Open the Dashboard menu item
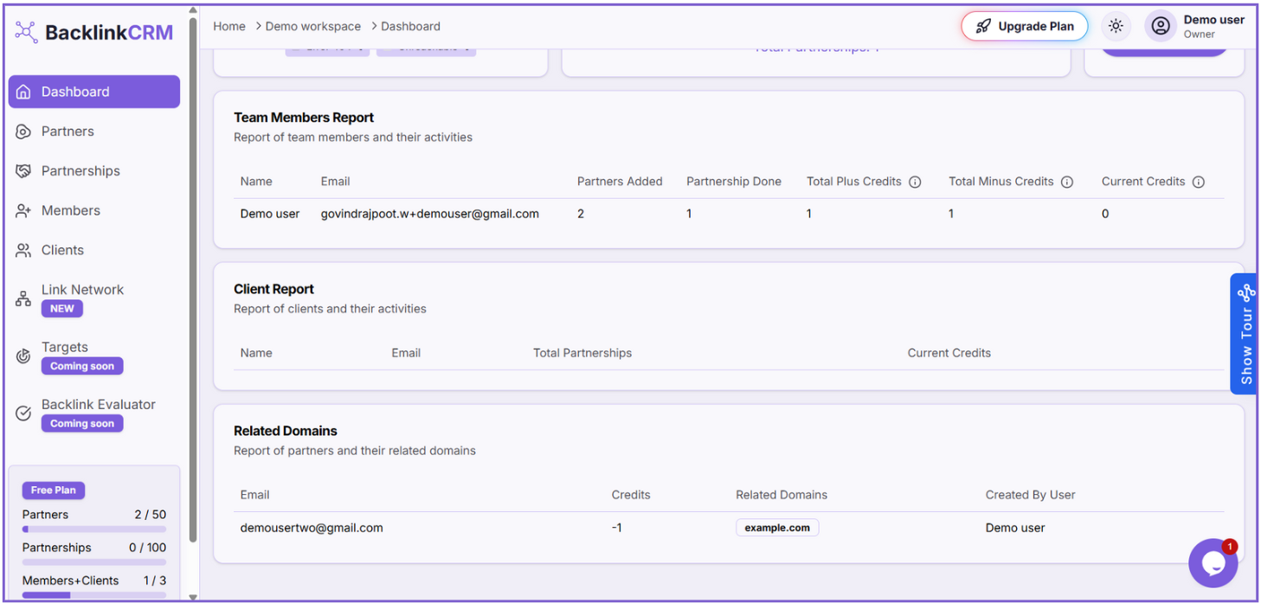 pyautogui.click(x=94, y=92)
